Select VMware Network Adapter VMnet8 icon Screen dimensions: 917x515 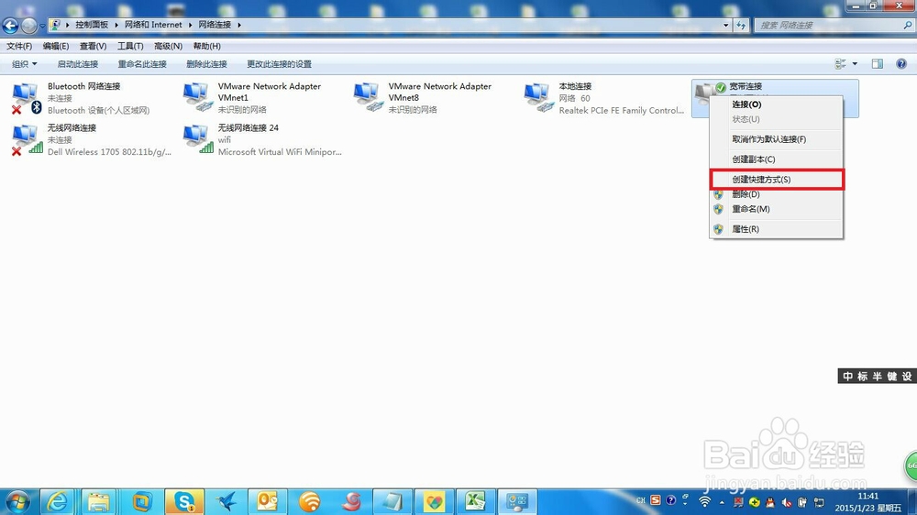(368, 97)
